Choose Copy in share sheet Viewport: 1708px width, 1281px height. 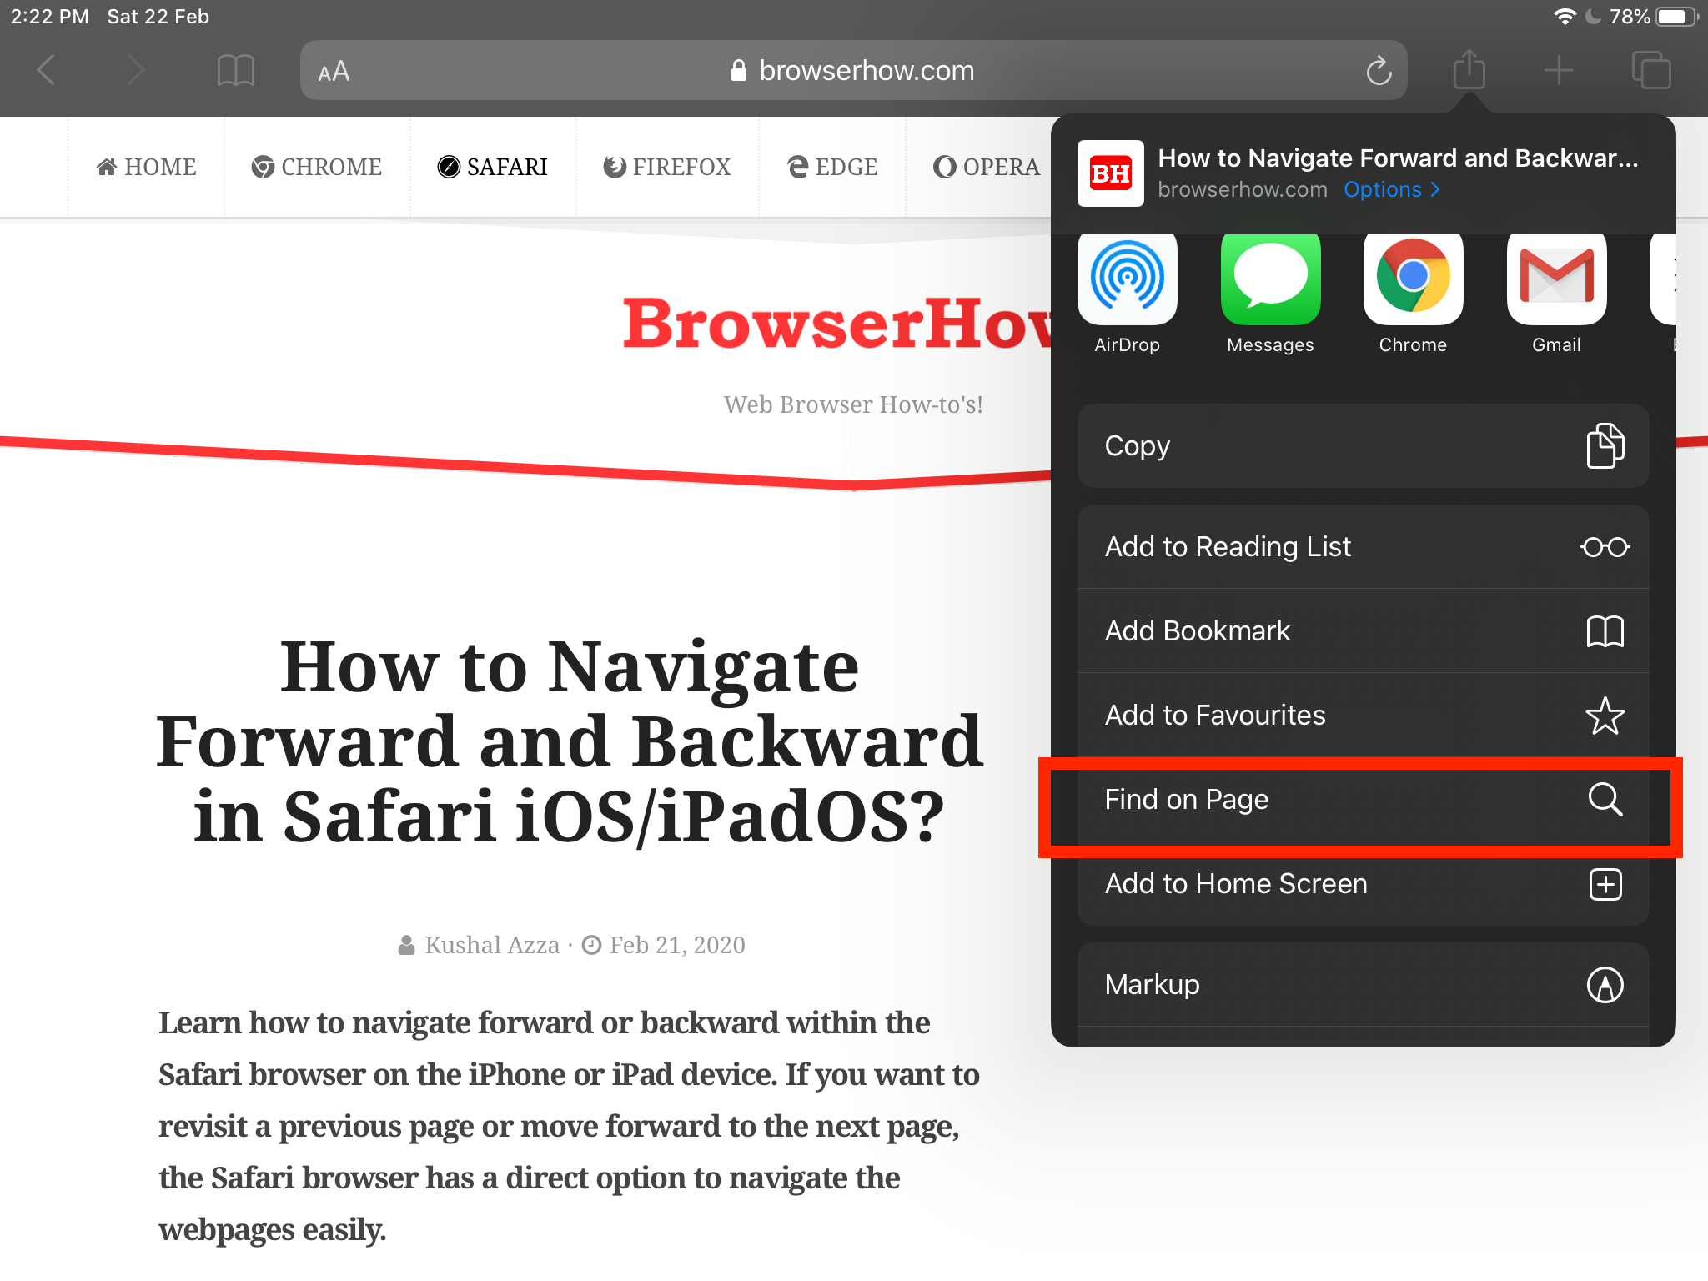point(1364,446)
